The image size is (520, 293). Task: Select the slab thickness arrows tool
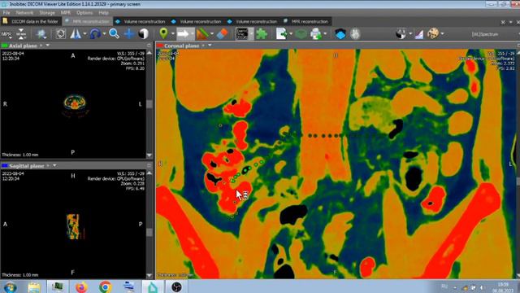click(x=21, y=34)
